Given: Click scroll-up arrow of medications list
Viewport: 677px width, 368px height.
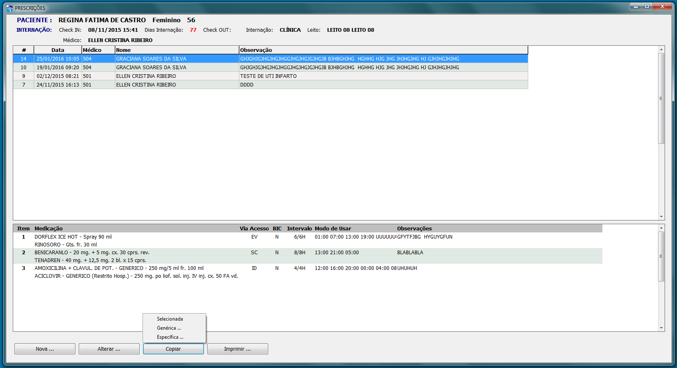Looking at the screenshot, I should (x=661, y=228).
